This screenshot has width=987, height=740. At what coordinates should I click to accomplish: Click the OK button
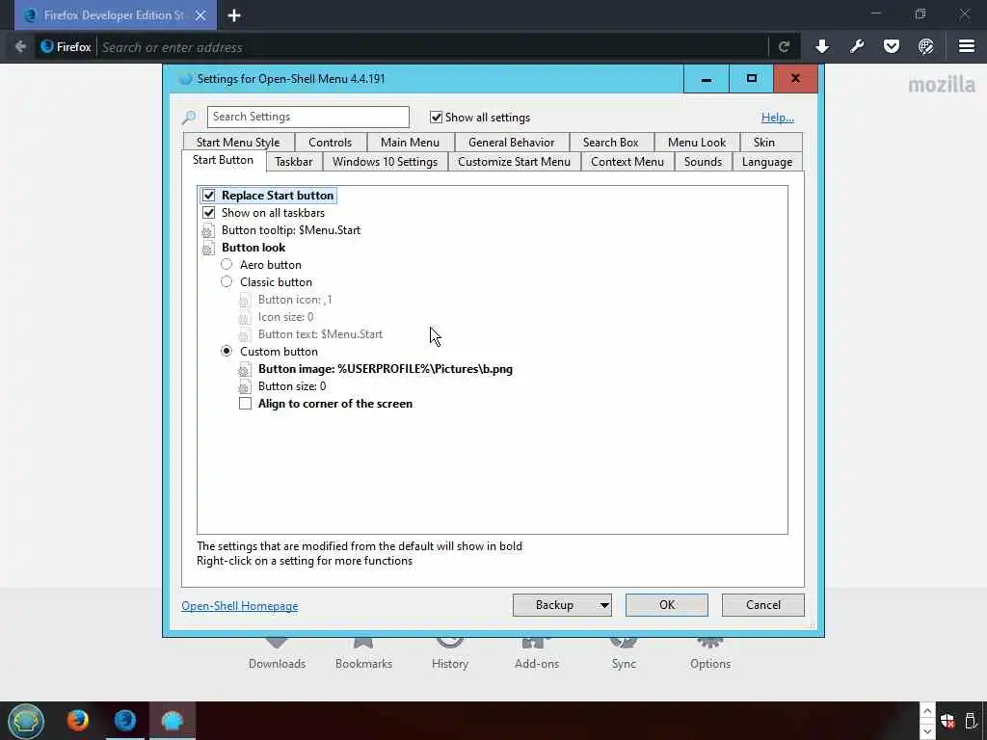pos(667,605)
